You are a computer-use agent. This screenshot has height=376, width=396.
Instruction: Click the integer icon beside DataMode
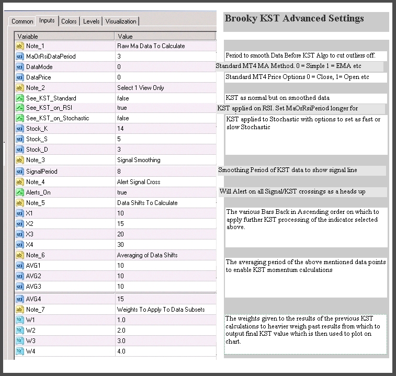tap(19, 67)
